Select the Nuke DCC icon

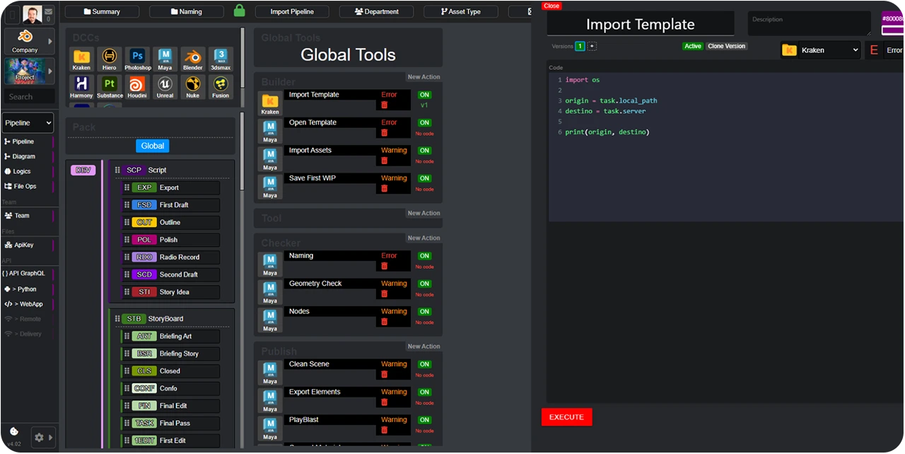tap(192, 86)
